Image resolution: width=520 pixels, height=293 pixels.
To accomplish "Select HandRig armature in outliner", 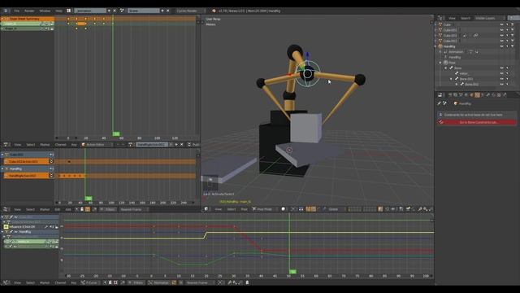I will [449, 46].
